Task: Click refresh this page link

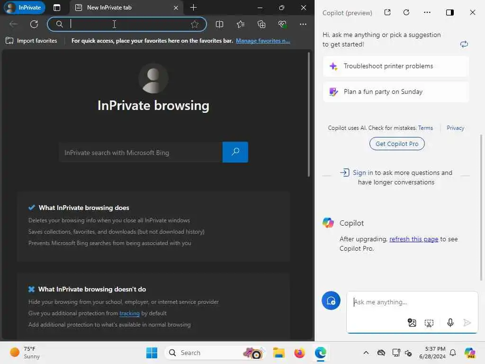Action: click(413, 239)
